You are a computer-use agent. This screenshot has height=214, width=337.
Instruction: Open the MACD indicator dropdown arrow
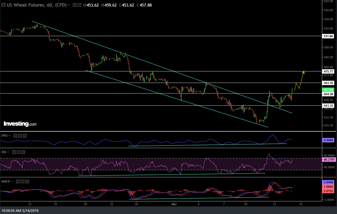coord(12,181)
